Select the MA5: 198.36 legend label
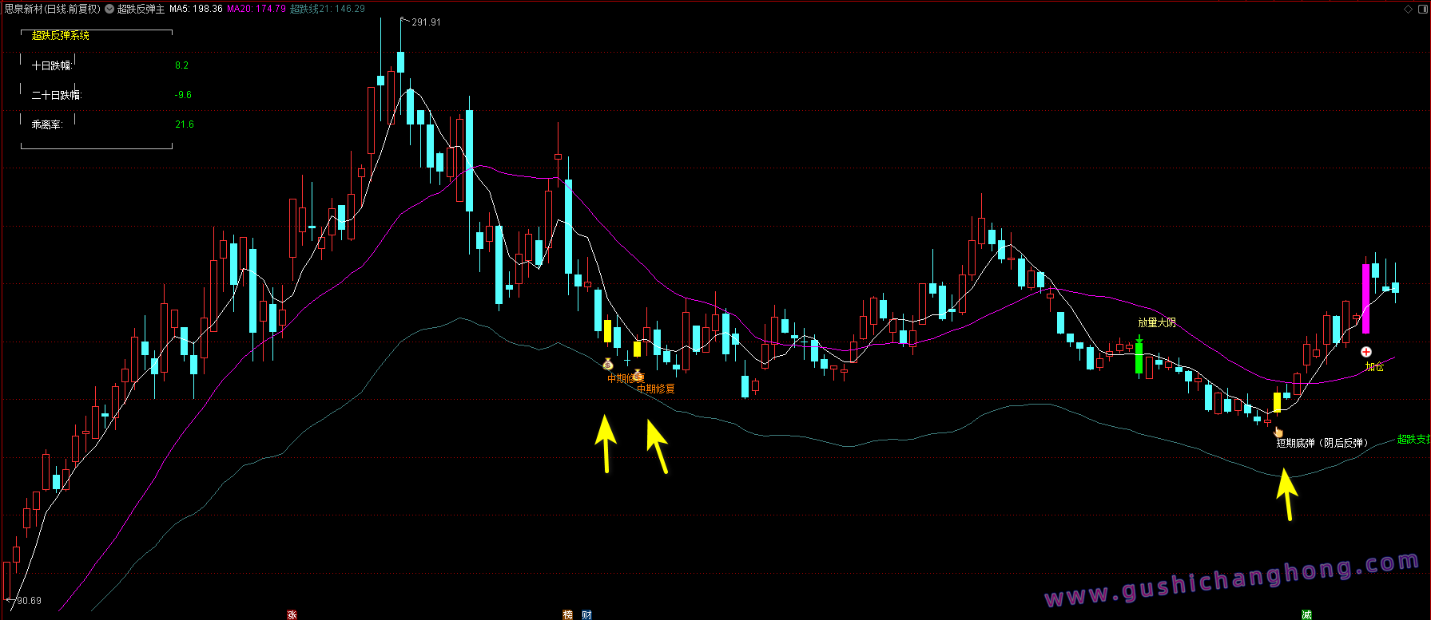Screen dimensions: 1431x620 pos(196,9)
